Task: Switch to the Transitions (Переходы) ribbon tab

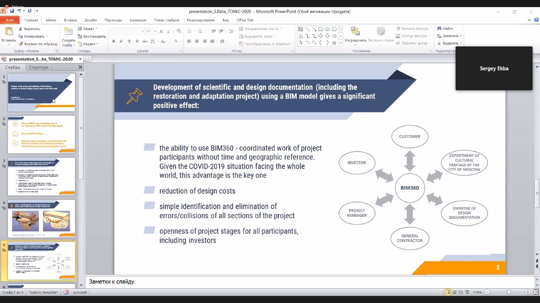Action: pos(113,20)
